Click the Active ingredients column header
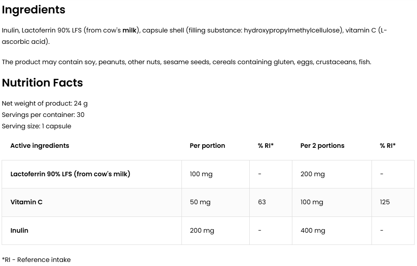417x266 pixels. pos(40,146)
